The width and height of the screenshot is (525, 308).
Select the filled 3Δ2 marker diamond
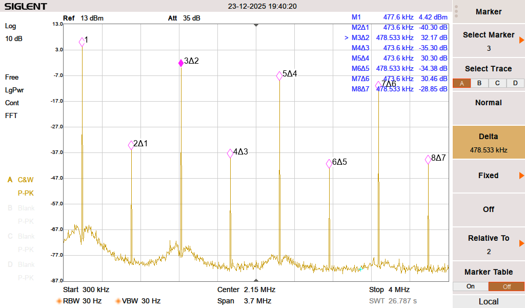pyautogui.click(x=180, y=63)
